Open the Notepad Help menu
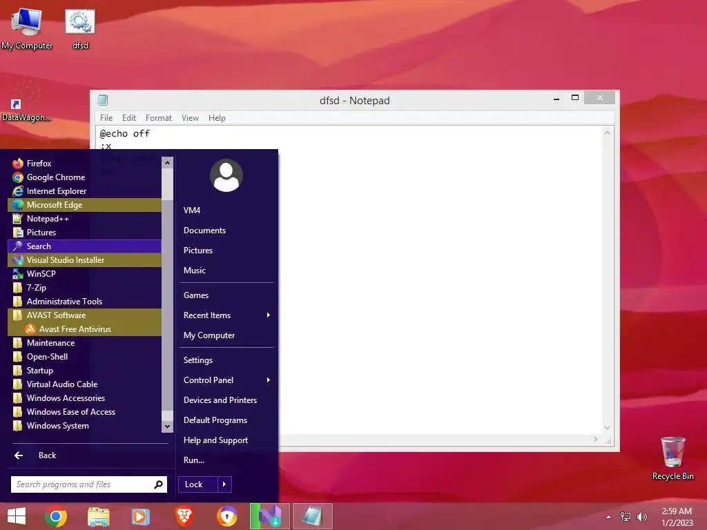The height and width of the screenshot is (530, 707). 217,117
